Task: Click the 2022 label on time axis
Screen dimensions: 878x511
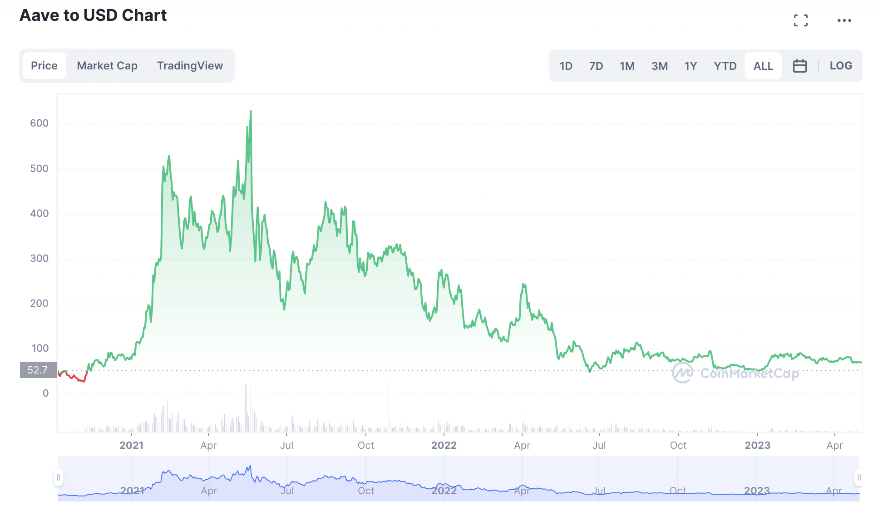Action: tap(444, 445)
